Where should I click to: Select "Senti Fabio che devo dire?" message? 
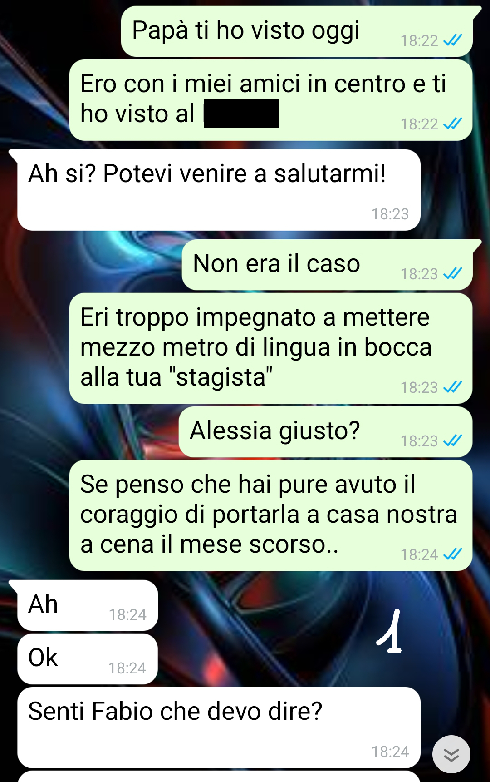[x=219, y=728]
